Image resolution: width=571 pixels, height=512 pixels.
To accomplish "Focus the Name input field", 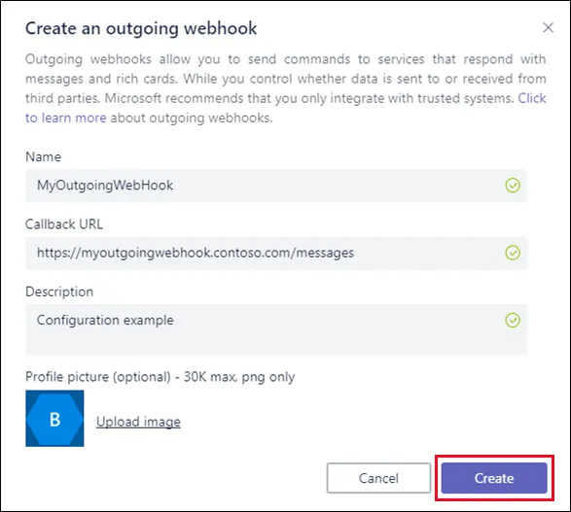I will pyautogui.click(x=276, y=186).
